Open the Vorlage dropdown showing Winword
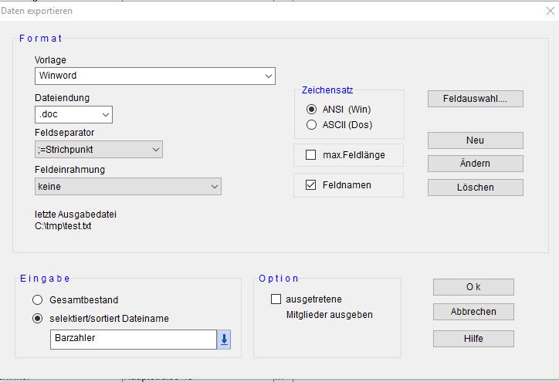Image resolution: width=559 pixels, height=382 pixels. [155, 76]
